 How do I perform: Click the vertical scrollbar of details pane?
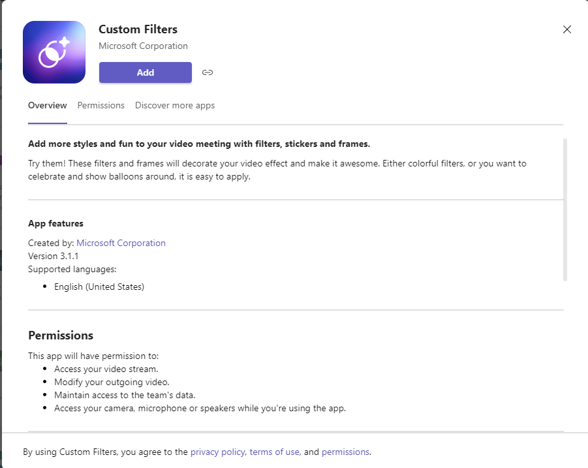(x=565, y=209)
